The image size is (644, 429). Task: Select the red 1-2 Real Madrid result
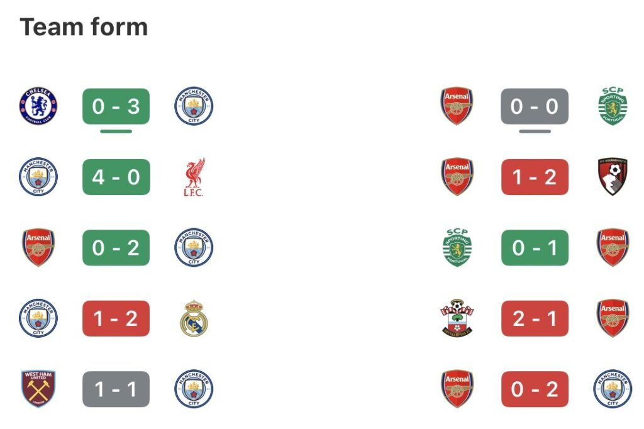[x=116, y=318]
